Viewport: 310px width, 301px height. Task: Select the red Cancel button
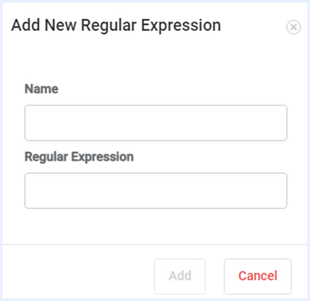[x=257, y=276]
